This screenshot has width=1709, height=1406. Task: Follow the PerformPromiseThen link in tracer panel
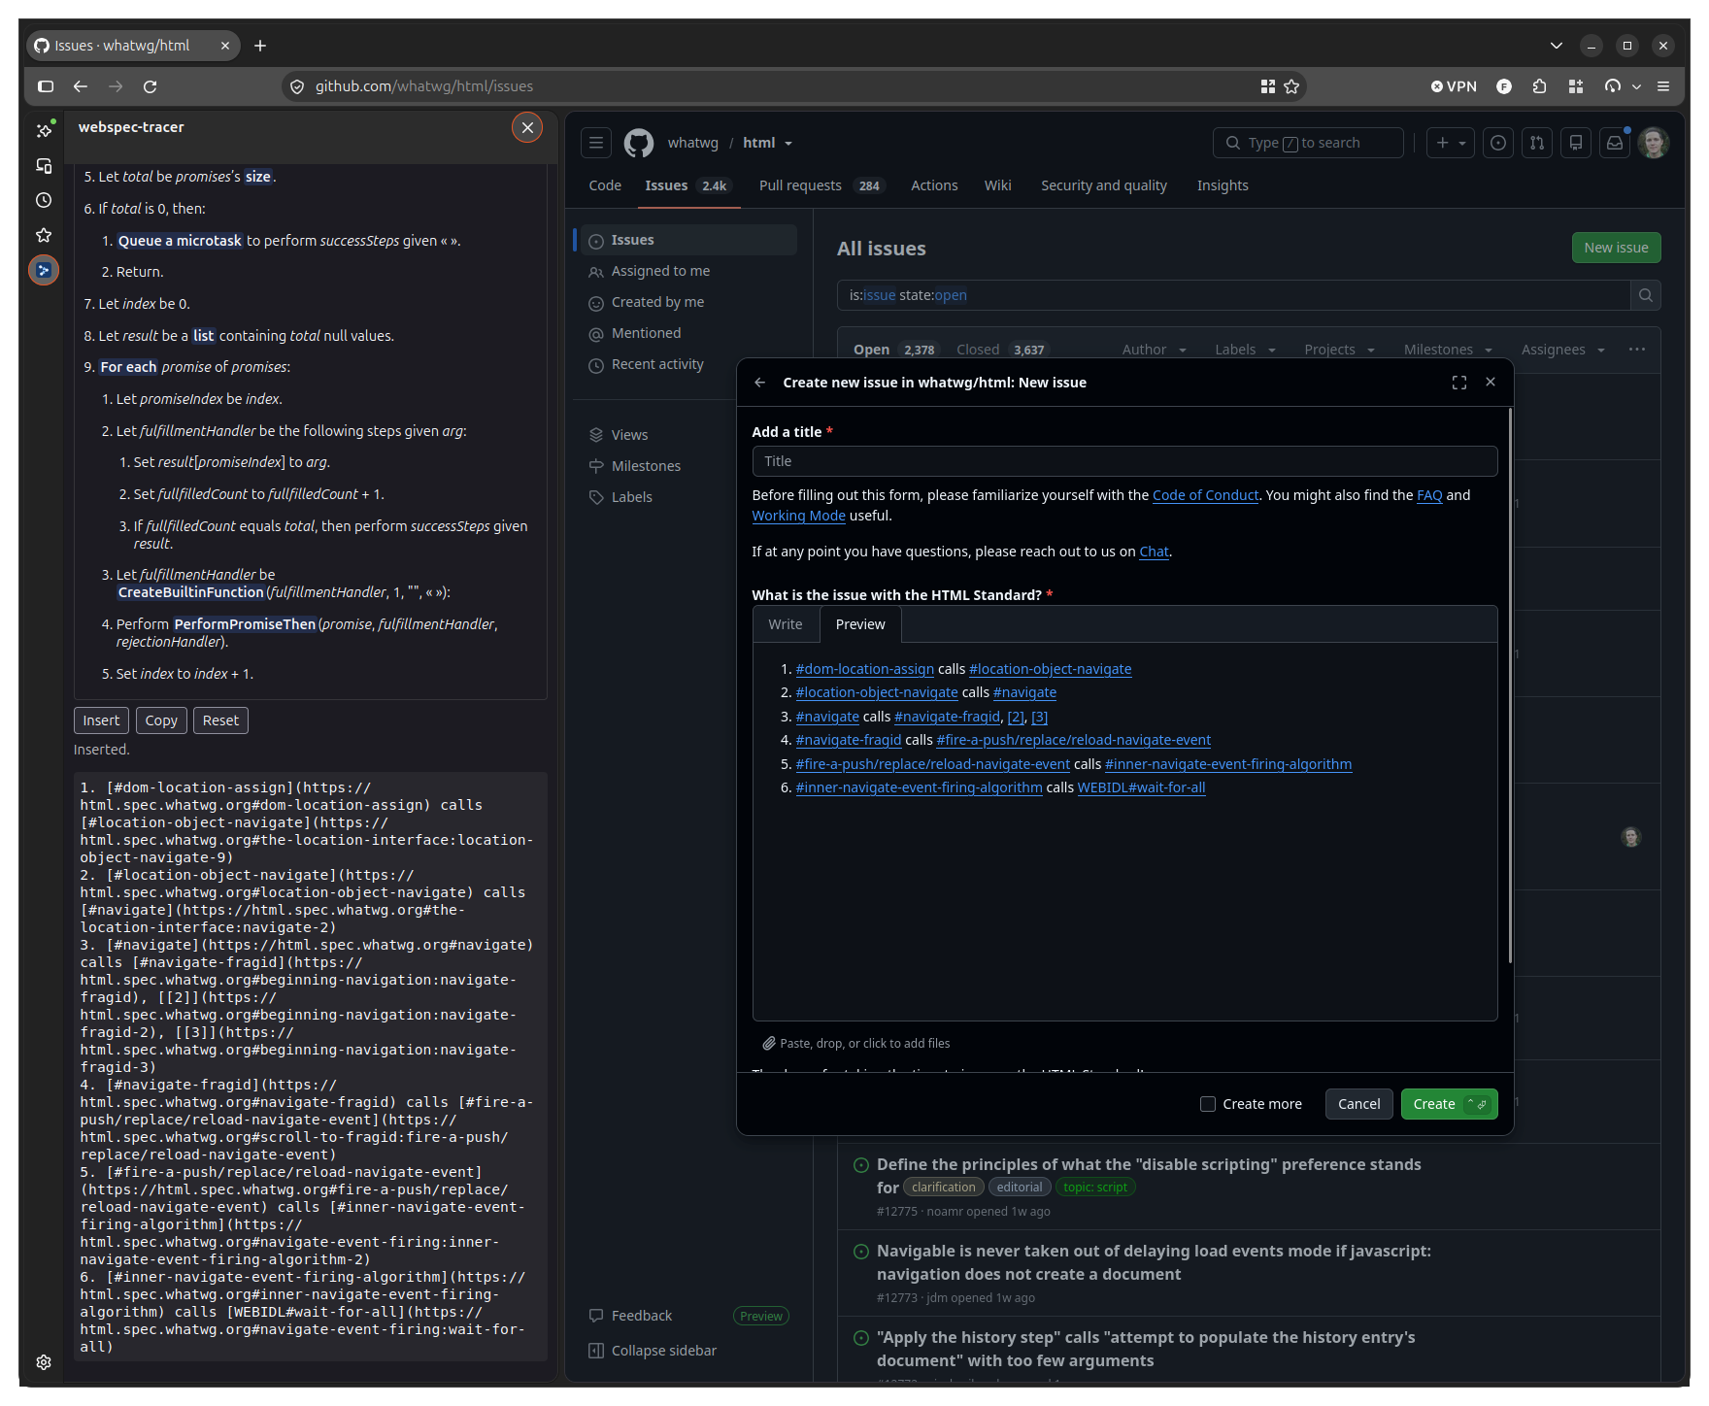click(x=245, y=624)
